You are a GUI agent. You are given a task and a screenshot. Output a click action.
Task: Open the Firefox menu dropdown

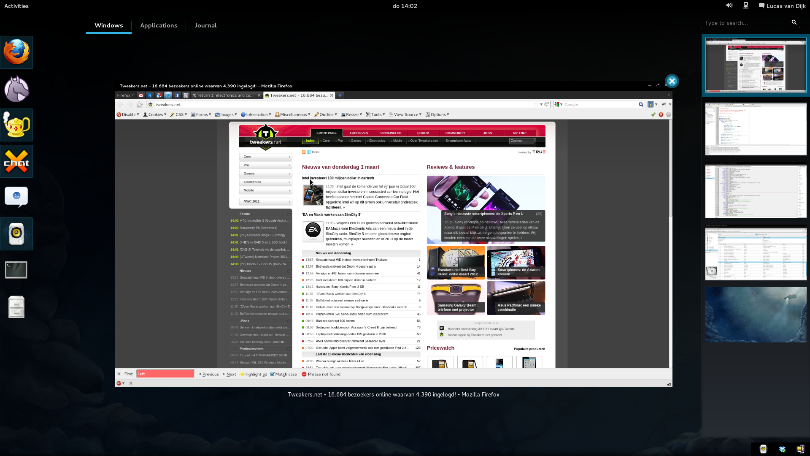tap(126, 95)
